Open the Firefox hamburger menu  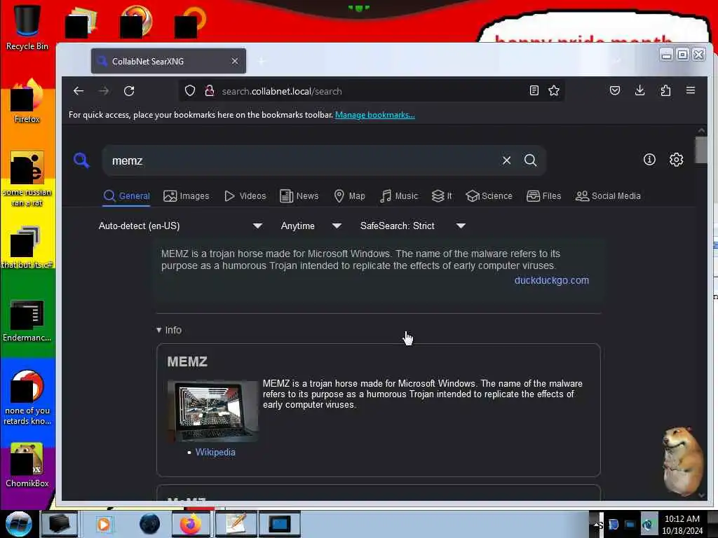click(x=691, y=90)
